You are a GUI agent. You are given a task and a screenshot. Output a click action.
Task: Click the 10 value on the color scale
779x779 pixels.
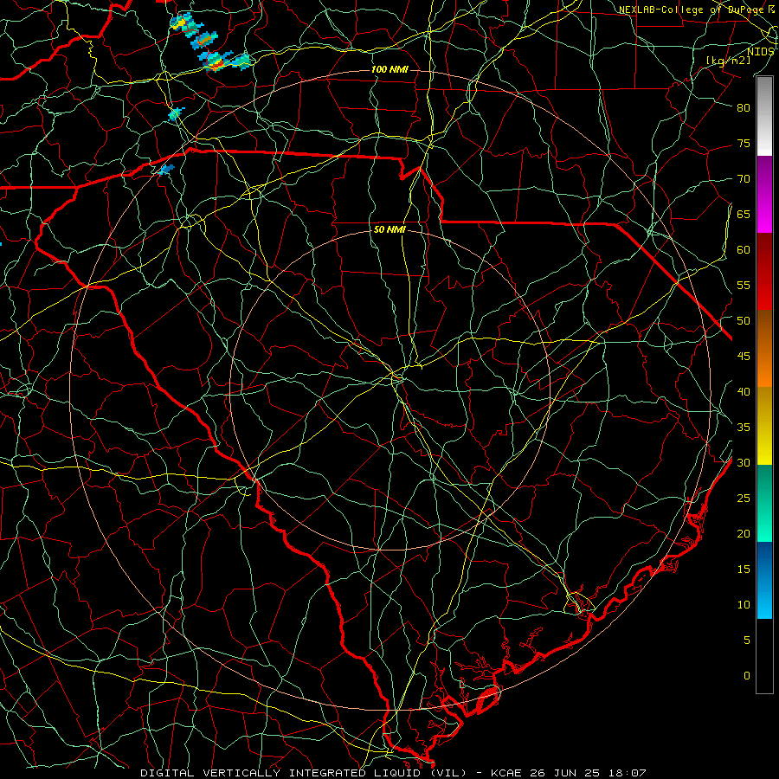pyautogui.click(x=744, y=605)
